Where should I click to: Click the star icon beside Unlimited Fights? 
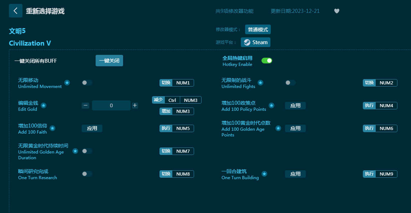[x=260, y=83]
